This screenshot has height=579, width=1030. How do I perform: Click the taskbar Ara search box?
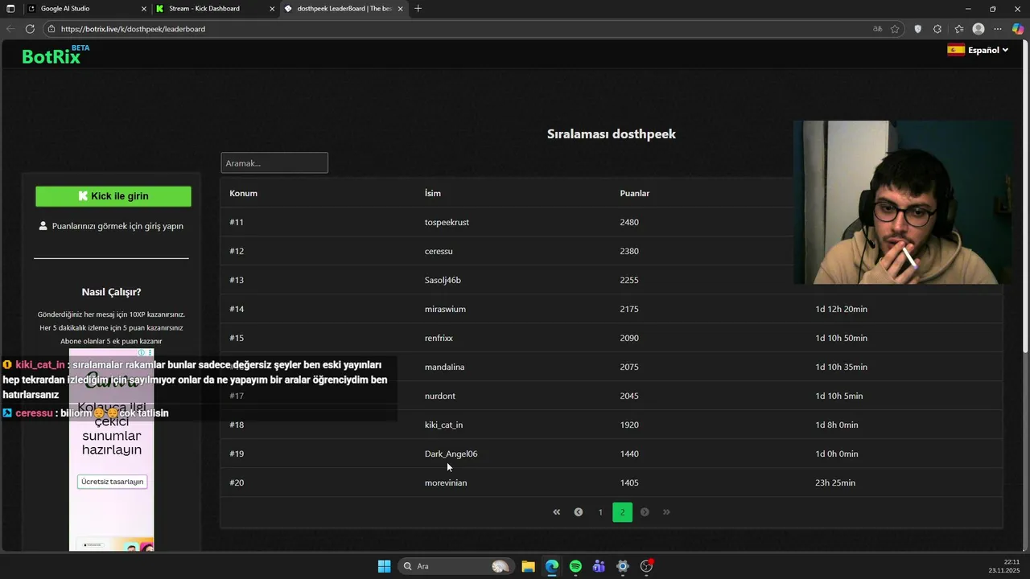(456, 566)
